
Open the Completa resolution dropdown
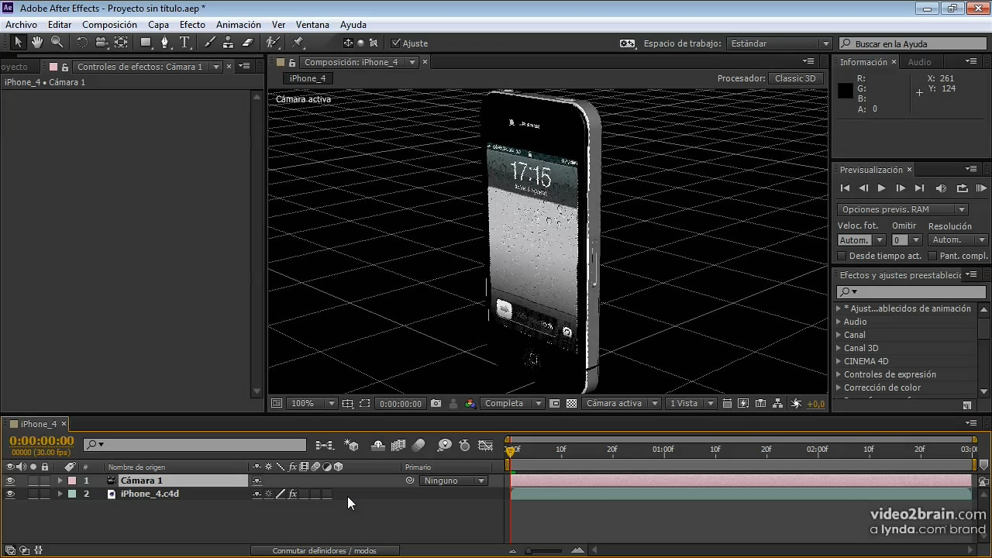511,404
